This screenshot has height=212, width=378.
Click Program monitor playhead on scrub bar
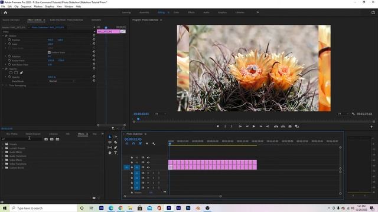click(138, 119)
